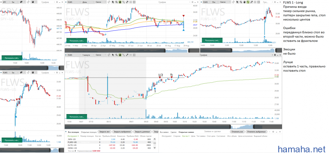
Task: Click the Закрыть длинные button
Action: point(142,132)
